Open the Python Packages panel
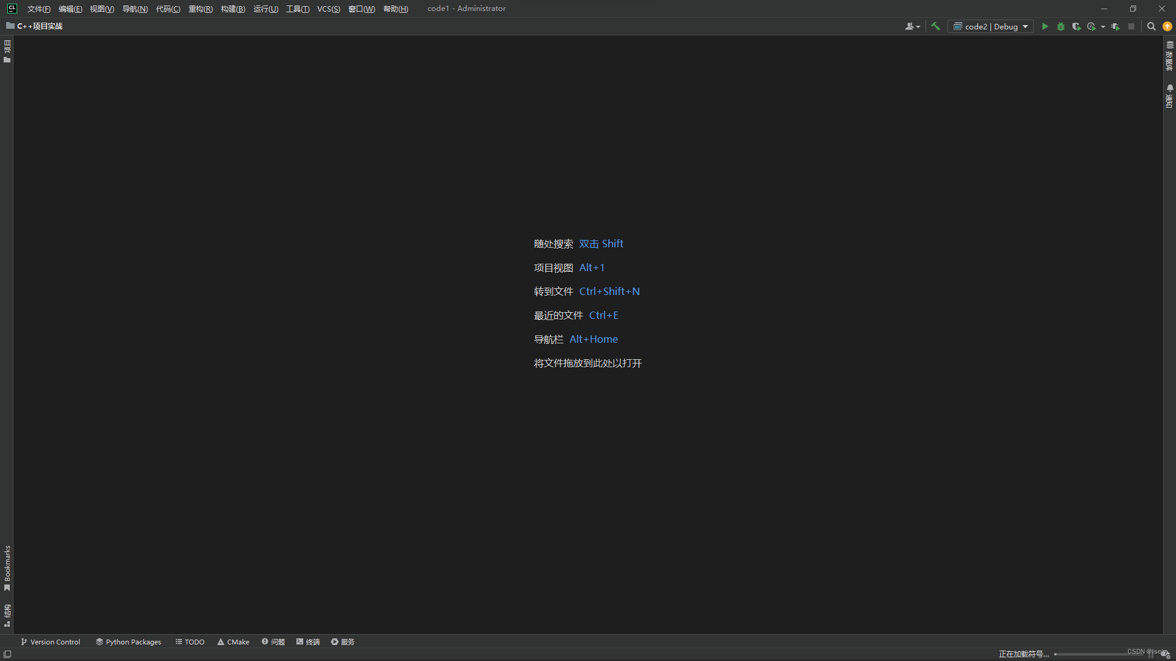1176x661 pixels. [129, 642]
